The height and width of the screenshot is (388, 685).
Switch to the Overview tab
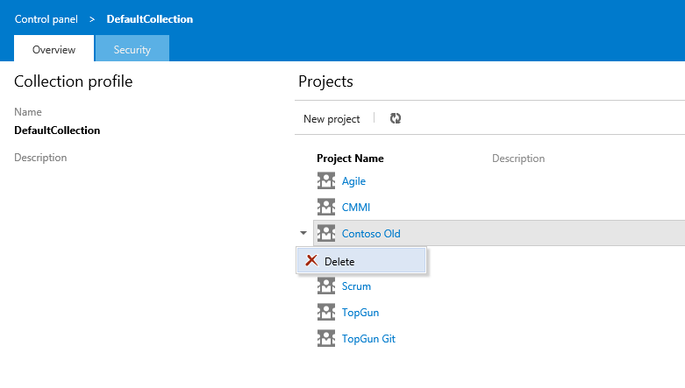[54, 48]
